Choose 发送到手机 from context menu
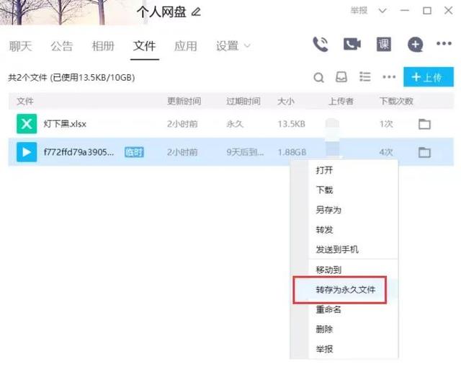Screen dimensions: 461x372 pos(337,249)
